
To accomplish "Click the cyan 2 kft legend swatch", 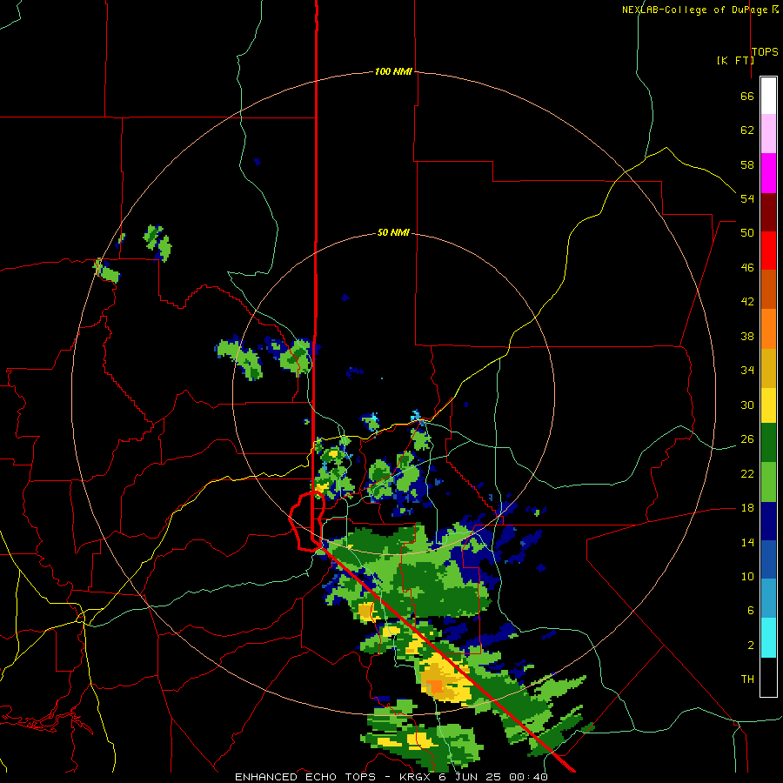I will point(768,638).
